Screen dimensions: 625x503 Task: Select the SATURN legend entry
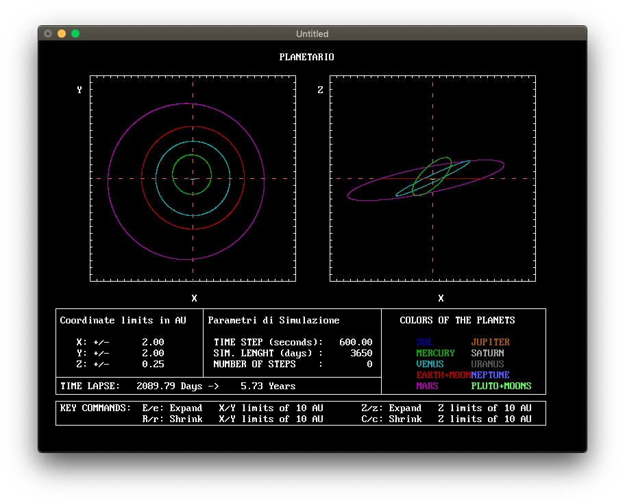(x=487, y=353)
